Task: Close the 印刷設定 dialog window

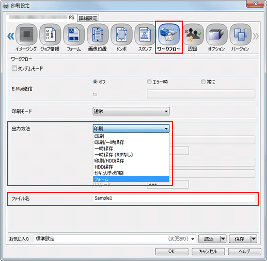Action: (256, 4)
